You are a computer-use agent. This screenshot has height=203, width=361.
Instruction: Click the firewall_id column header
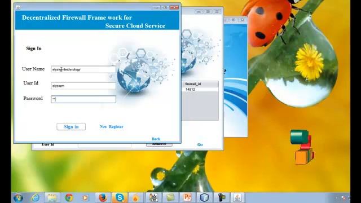click(201, 84)
